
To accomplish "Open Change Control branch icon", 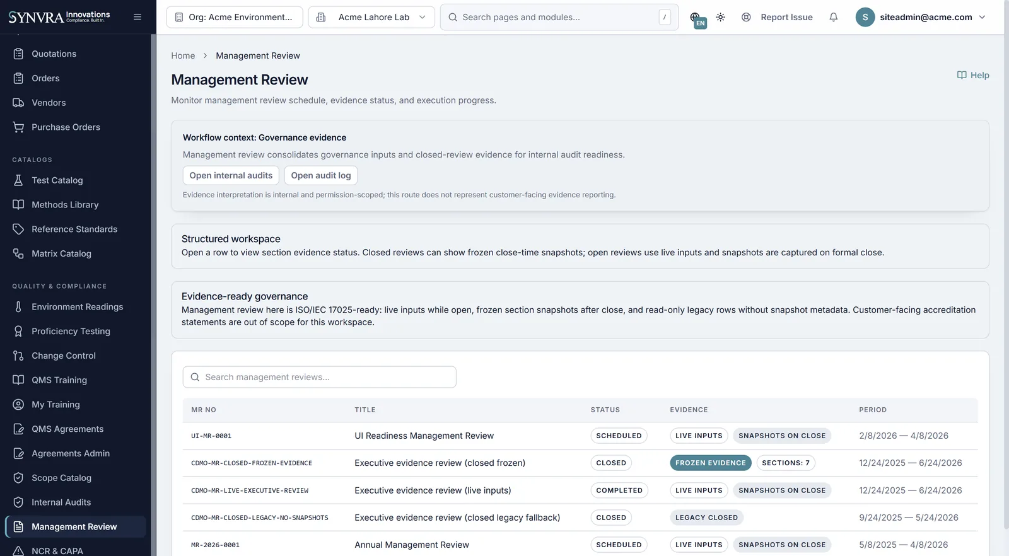I will pyautogui.click(x=18, y=356).
